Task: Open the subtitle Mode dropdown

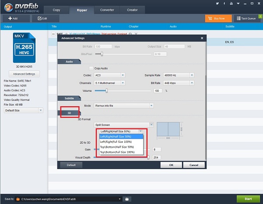Action: (x=124, y=106)
